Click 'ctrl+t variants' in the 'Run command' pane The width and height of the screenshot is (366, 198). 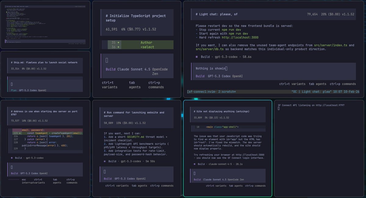pos(117,185)
